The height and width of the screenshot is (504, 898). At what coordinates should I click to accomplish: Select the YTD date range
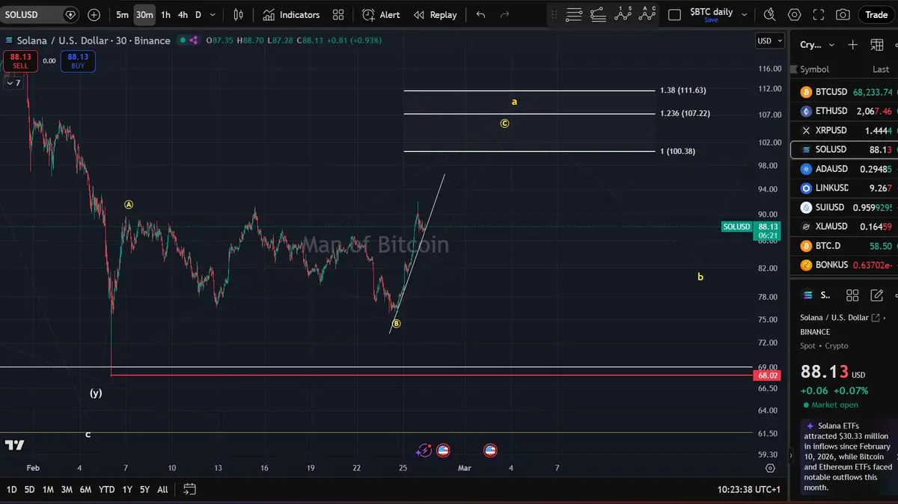pyautogui.click(x=106, y=490)
